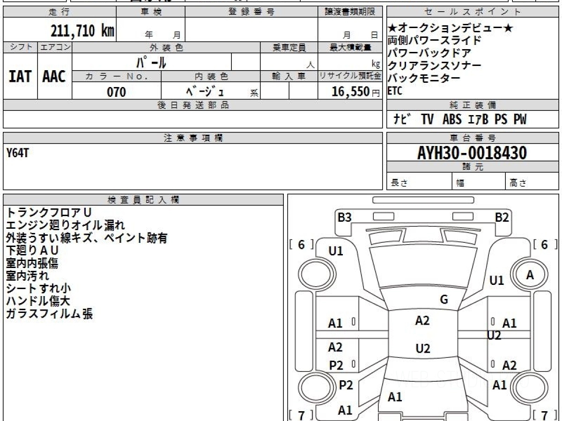Click color number 070

click(117, 92)
